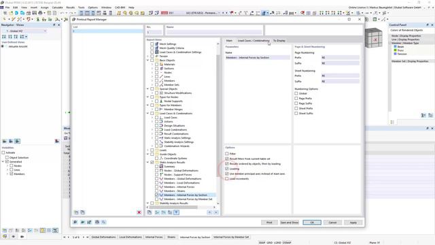
Task: Open the 1 - Global XYZ view dropdown
Action: point(45,31)
